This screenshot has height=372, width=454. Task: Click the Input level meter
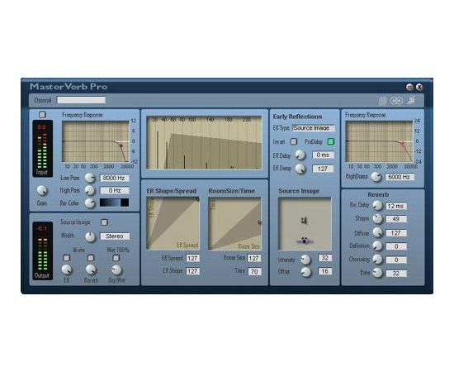(42, 149)
